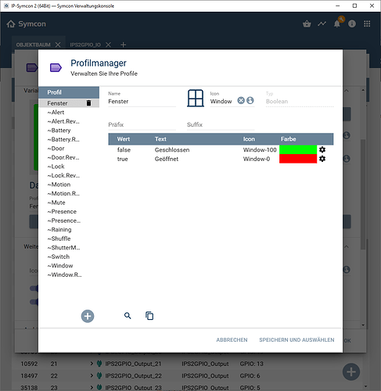Add a new profile with plus button
Image resolution: width=381 pixels, height=391 pixels.
88,316
